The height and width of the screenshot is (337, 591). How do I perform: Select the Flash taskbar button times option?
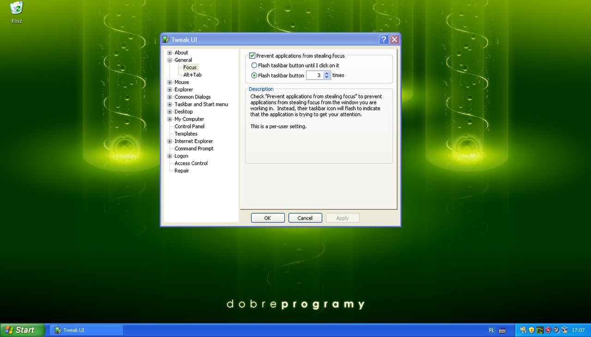pyautogui.click(x=254, y=75)
